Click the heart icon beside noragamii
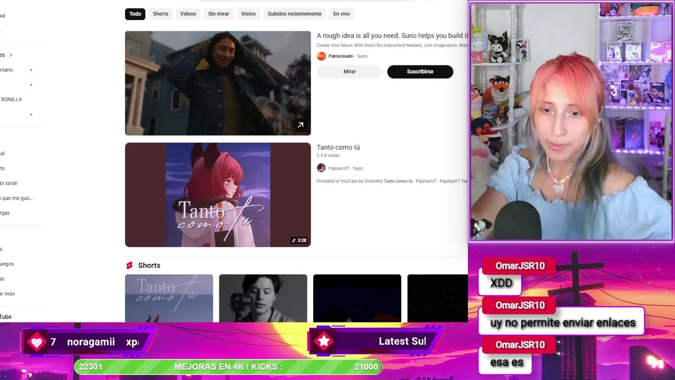 point(36,342)
